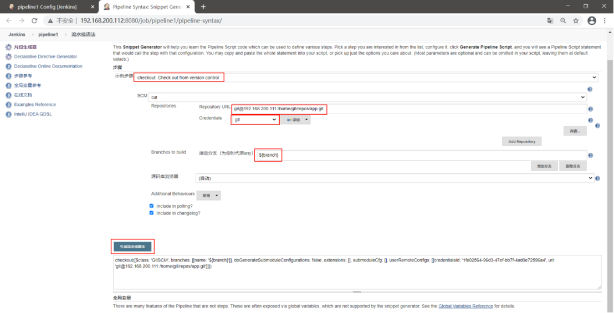
Task: Click into the ${branch} specifier field
Action: [421, 155]
